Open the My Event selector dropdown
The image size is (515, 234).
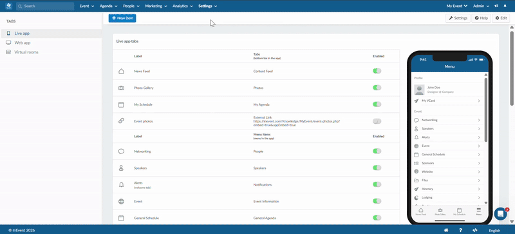click(x=457, y=6)
